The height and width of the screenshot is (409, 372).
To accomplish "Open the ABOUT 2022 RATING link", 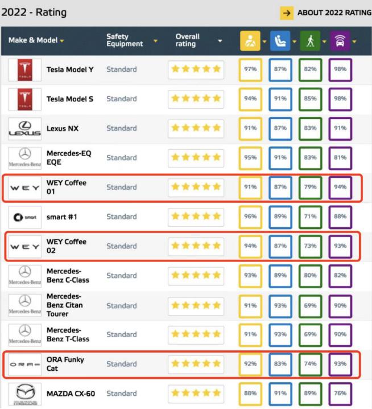I will pos(334,13).
